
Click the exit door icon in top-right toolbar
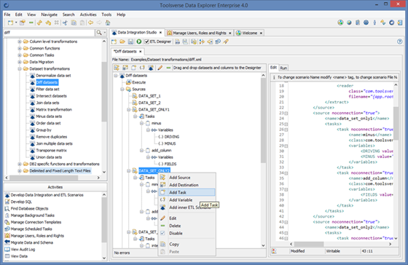(400, 23)
